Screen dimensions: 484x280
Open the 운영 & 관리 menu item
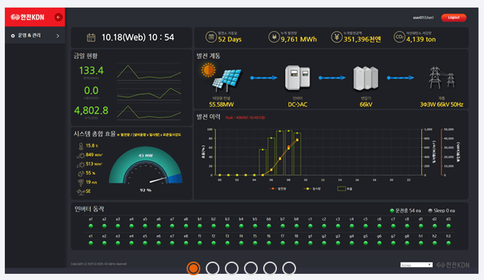35,36
